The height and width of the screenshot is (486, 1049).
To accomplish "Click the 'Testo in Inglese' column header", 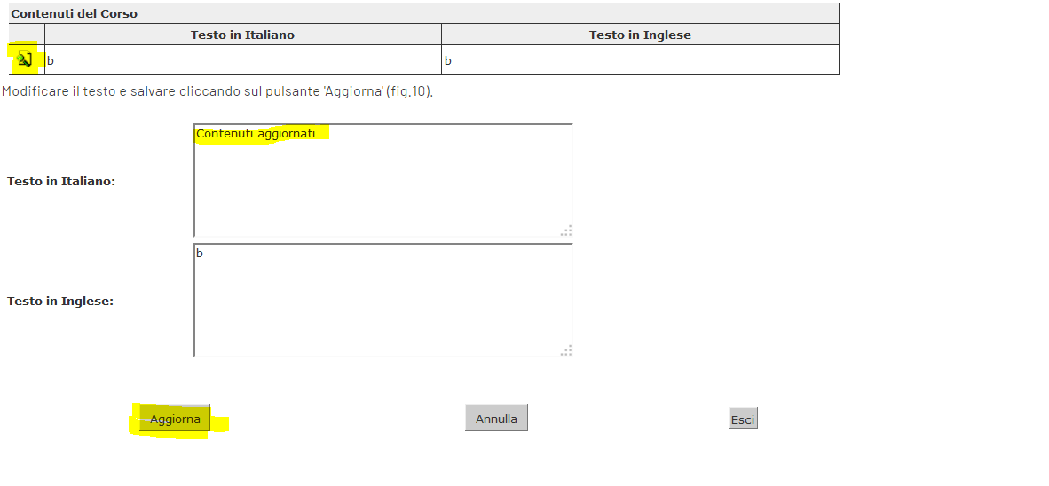I will (x=640, y=35).
